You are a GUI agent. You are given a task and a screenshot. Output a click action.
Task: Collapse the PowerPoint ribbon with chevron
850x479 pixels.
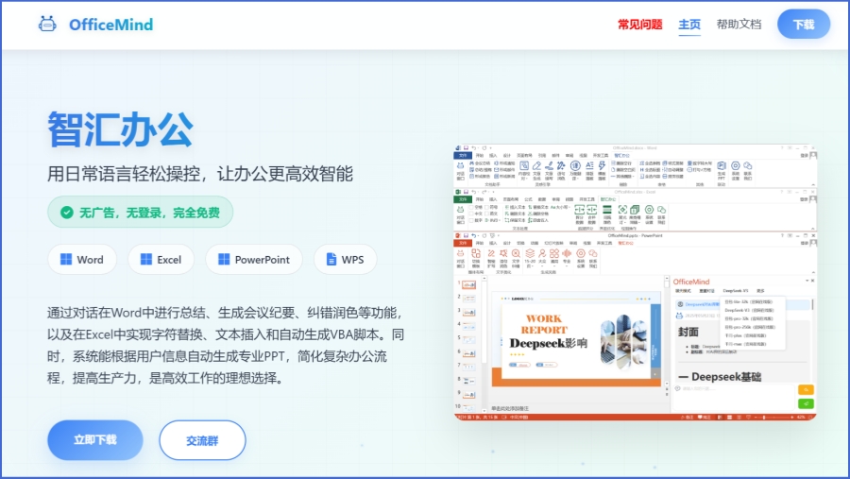(813, 272)
